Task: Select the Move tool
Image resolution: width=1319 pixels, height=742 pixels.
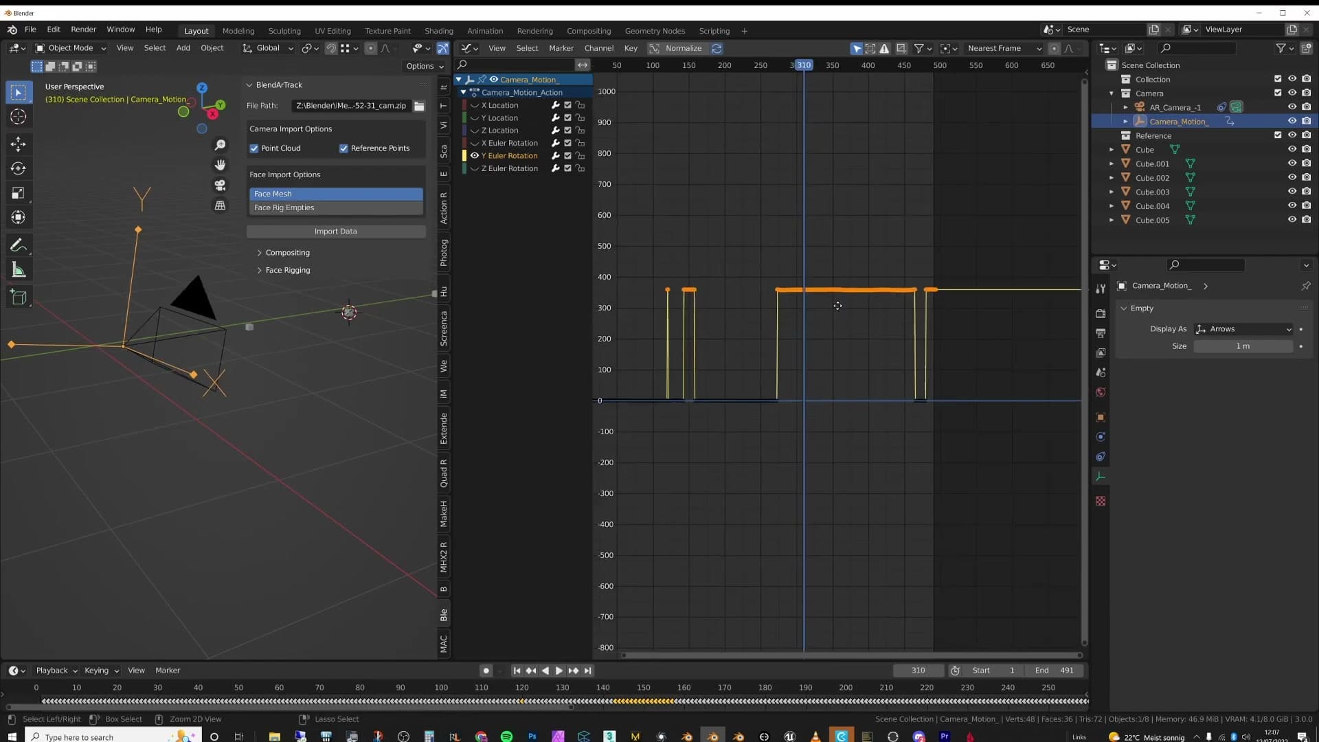Action: click(x=19, y=144)
